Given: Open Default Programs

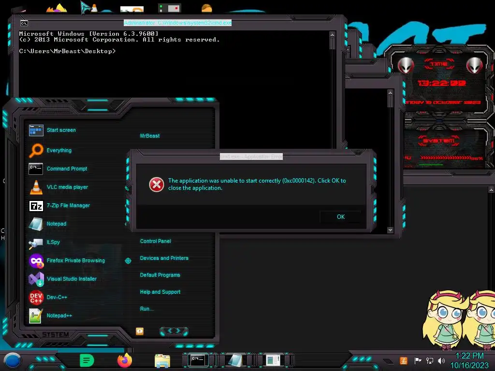Looking at the screenshot, I should [160, 275].
